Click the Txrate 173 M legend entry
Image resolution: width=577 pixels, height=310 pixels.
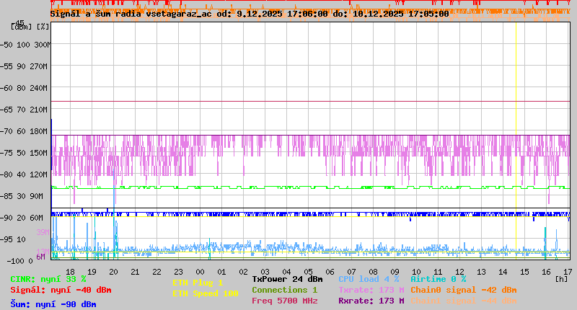click(371, 290)
